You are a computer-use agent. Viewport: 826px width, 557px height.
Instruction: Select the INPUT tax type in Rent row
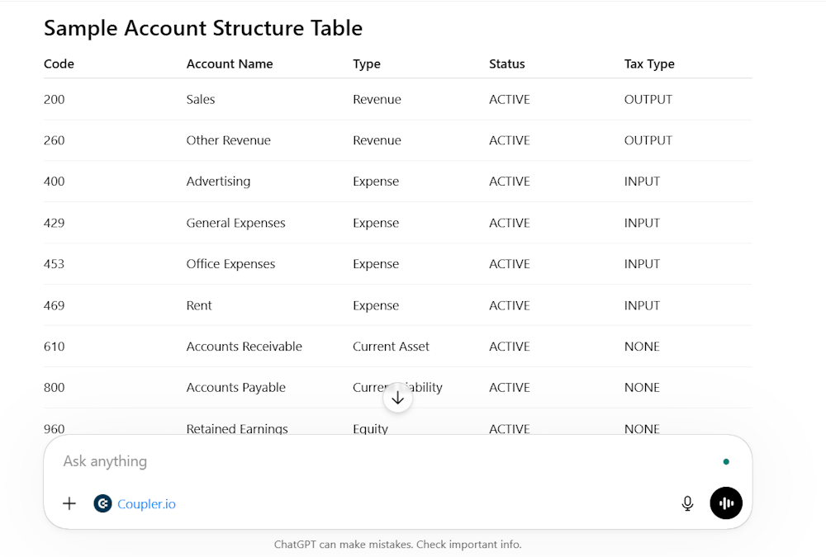click(642, 306)
